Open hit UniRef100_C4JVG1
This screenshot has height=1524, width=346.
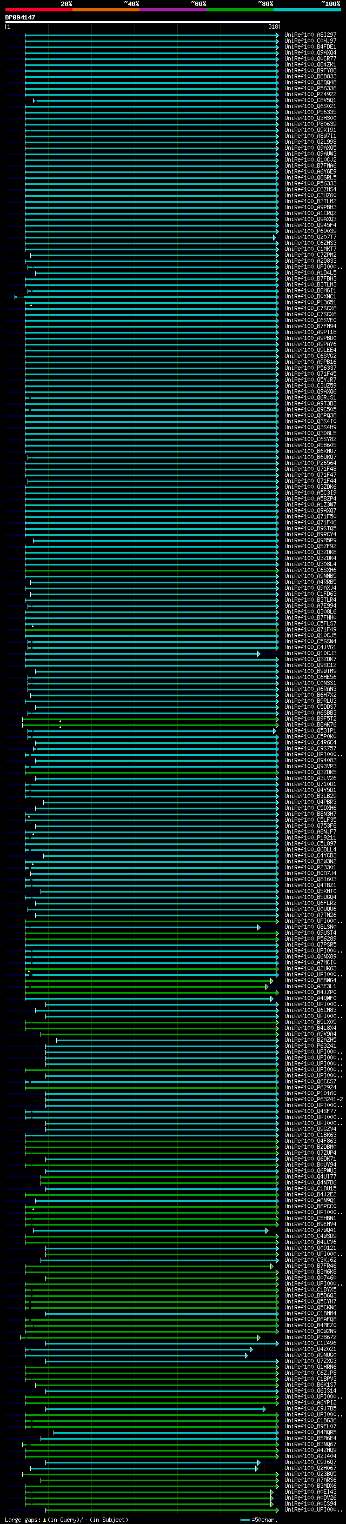(310, 647)
